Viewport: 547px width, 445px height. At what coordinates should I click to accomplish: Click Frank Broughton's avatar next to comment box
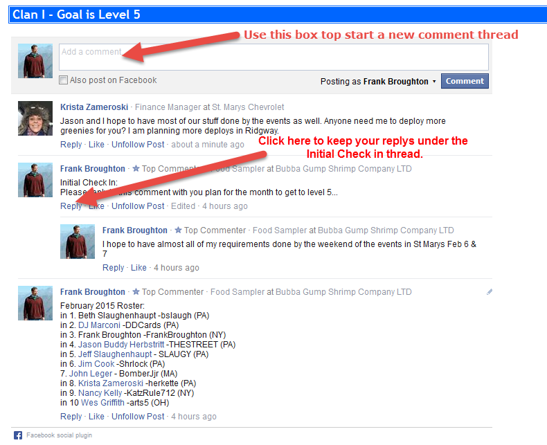pos(35,61)
